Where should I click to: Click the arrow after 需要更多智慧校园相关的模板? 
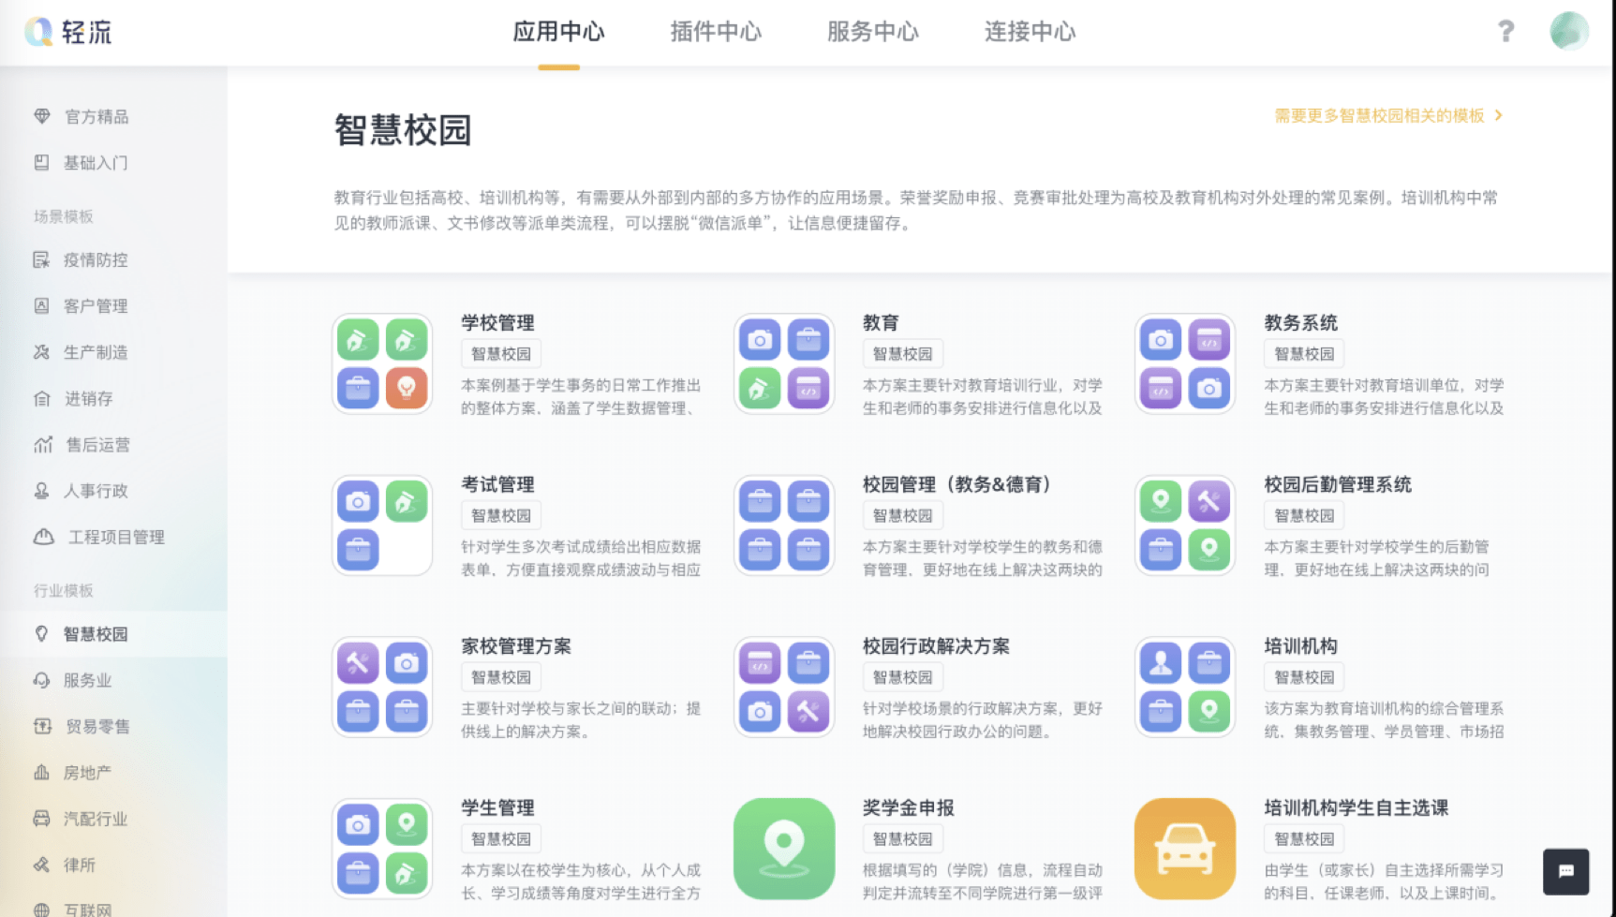click(1499, 115)
